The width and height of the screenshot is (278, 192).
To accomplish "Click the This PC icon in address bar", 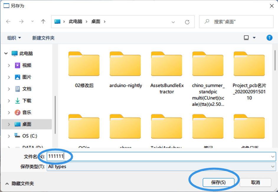I will tap(57, 22).
